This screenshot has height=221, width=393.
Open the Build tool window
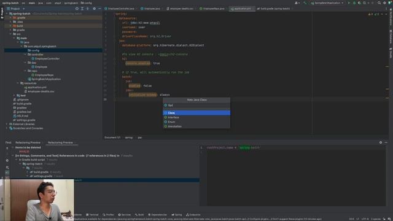pyautogui.click(x=139, y=215)
